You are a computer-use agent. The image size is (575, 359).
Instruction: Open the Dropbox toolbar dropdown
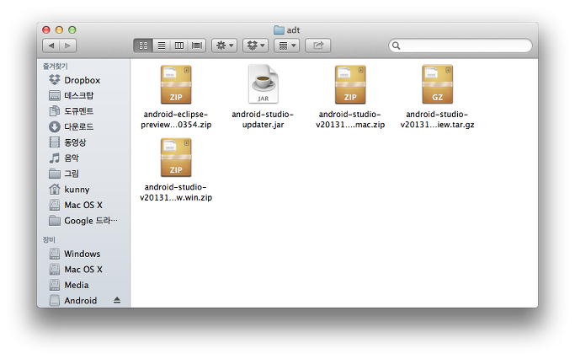(x=256, y=46)
